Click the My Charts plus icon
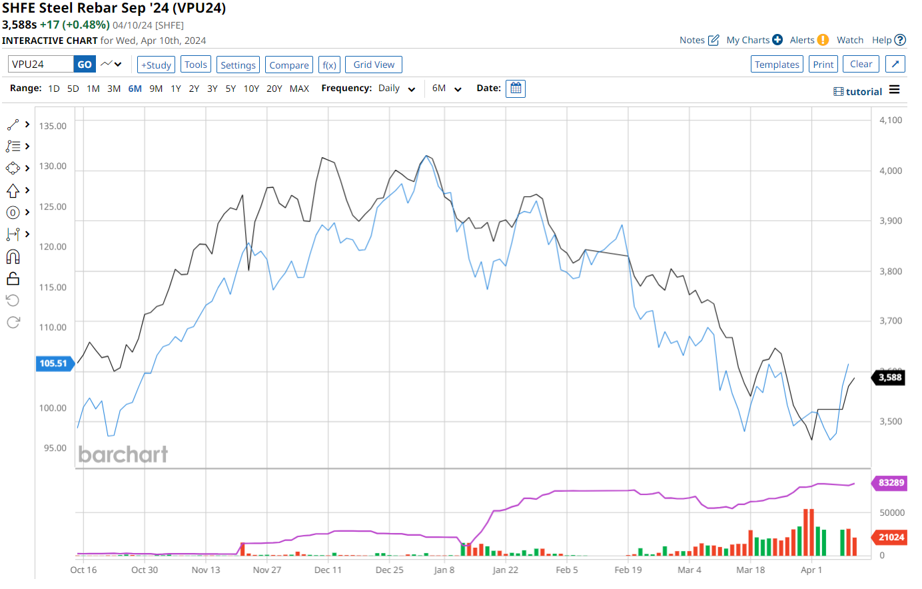The width and height of the screenshot is (922, 589). 777,40
